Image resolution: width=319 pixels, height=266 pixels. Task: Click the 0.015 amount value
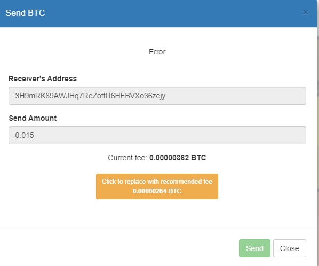coord(25,135)
